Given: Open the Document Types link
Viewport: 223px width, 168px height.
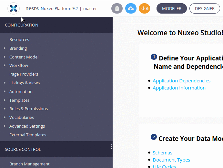Looking at the screenshot, I should click(171, 160).
